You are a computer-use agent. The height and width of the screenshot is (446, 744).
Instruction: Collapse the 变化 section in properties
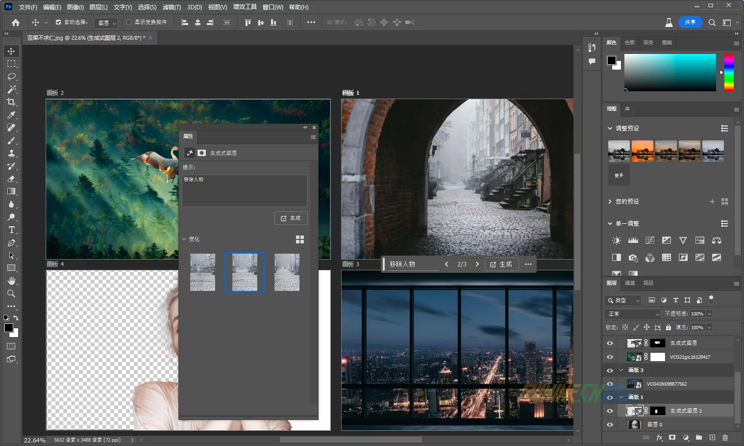pyautogui.click(x=184, y=239)
